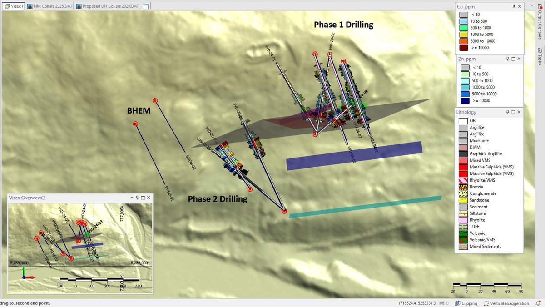Click the new tab icon after the file tabs
The height and width of the screenshot is (307, 545).
coord(145,6)
